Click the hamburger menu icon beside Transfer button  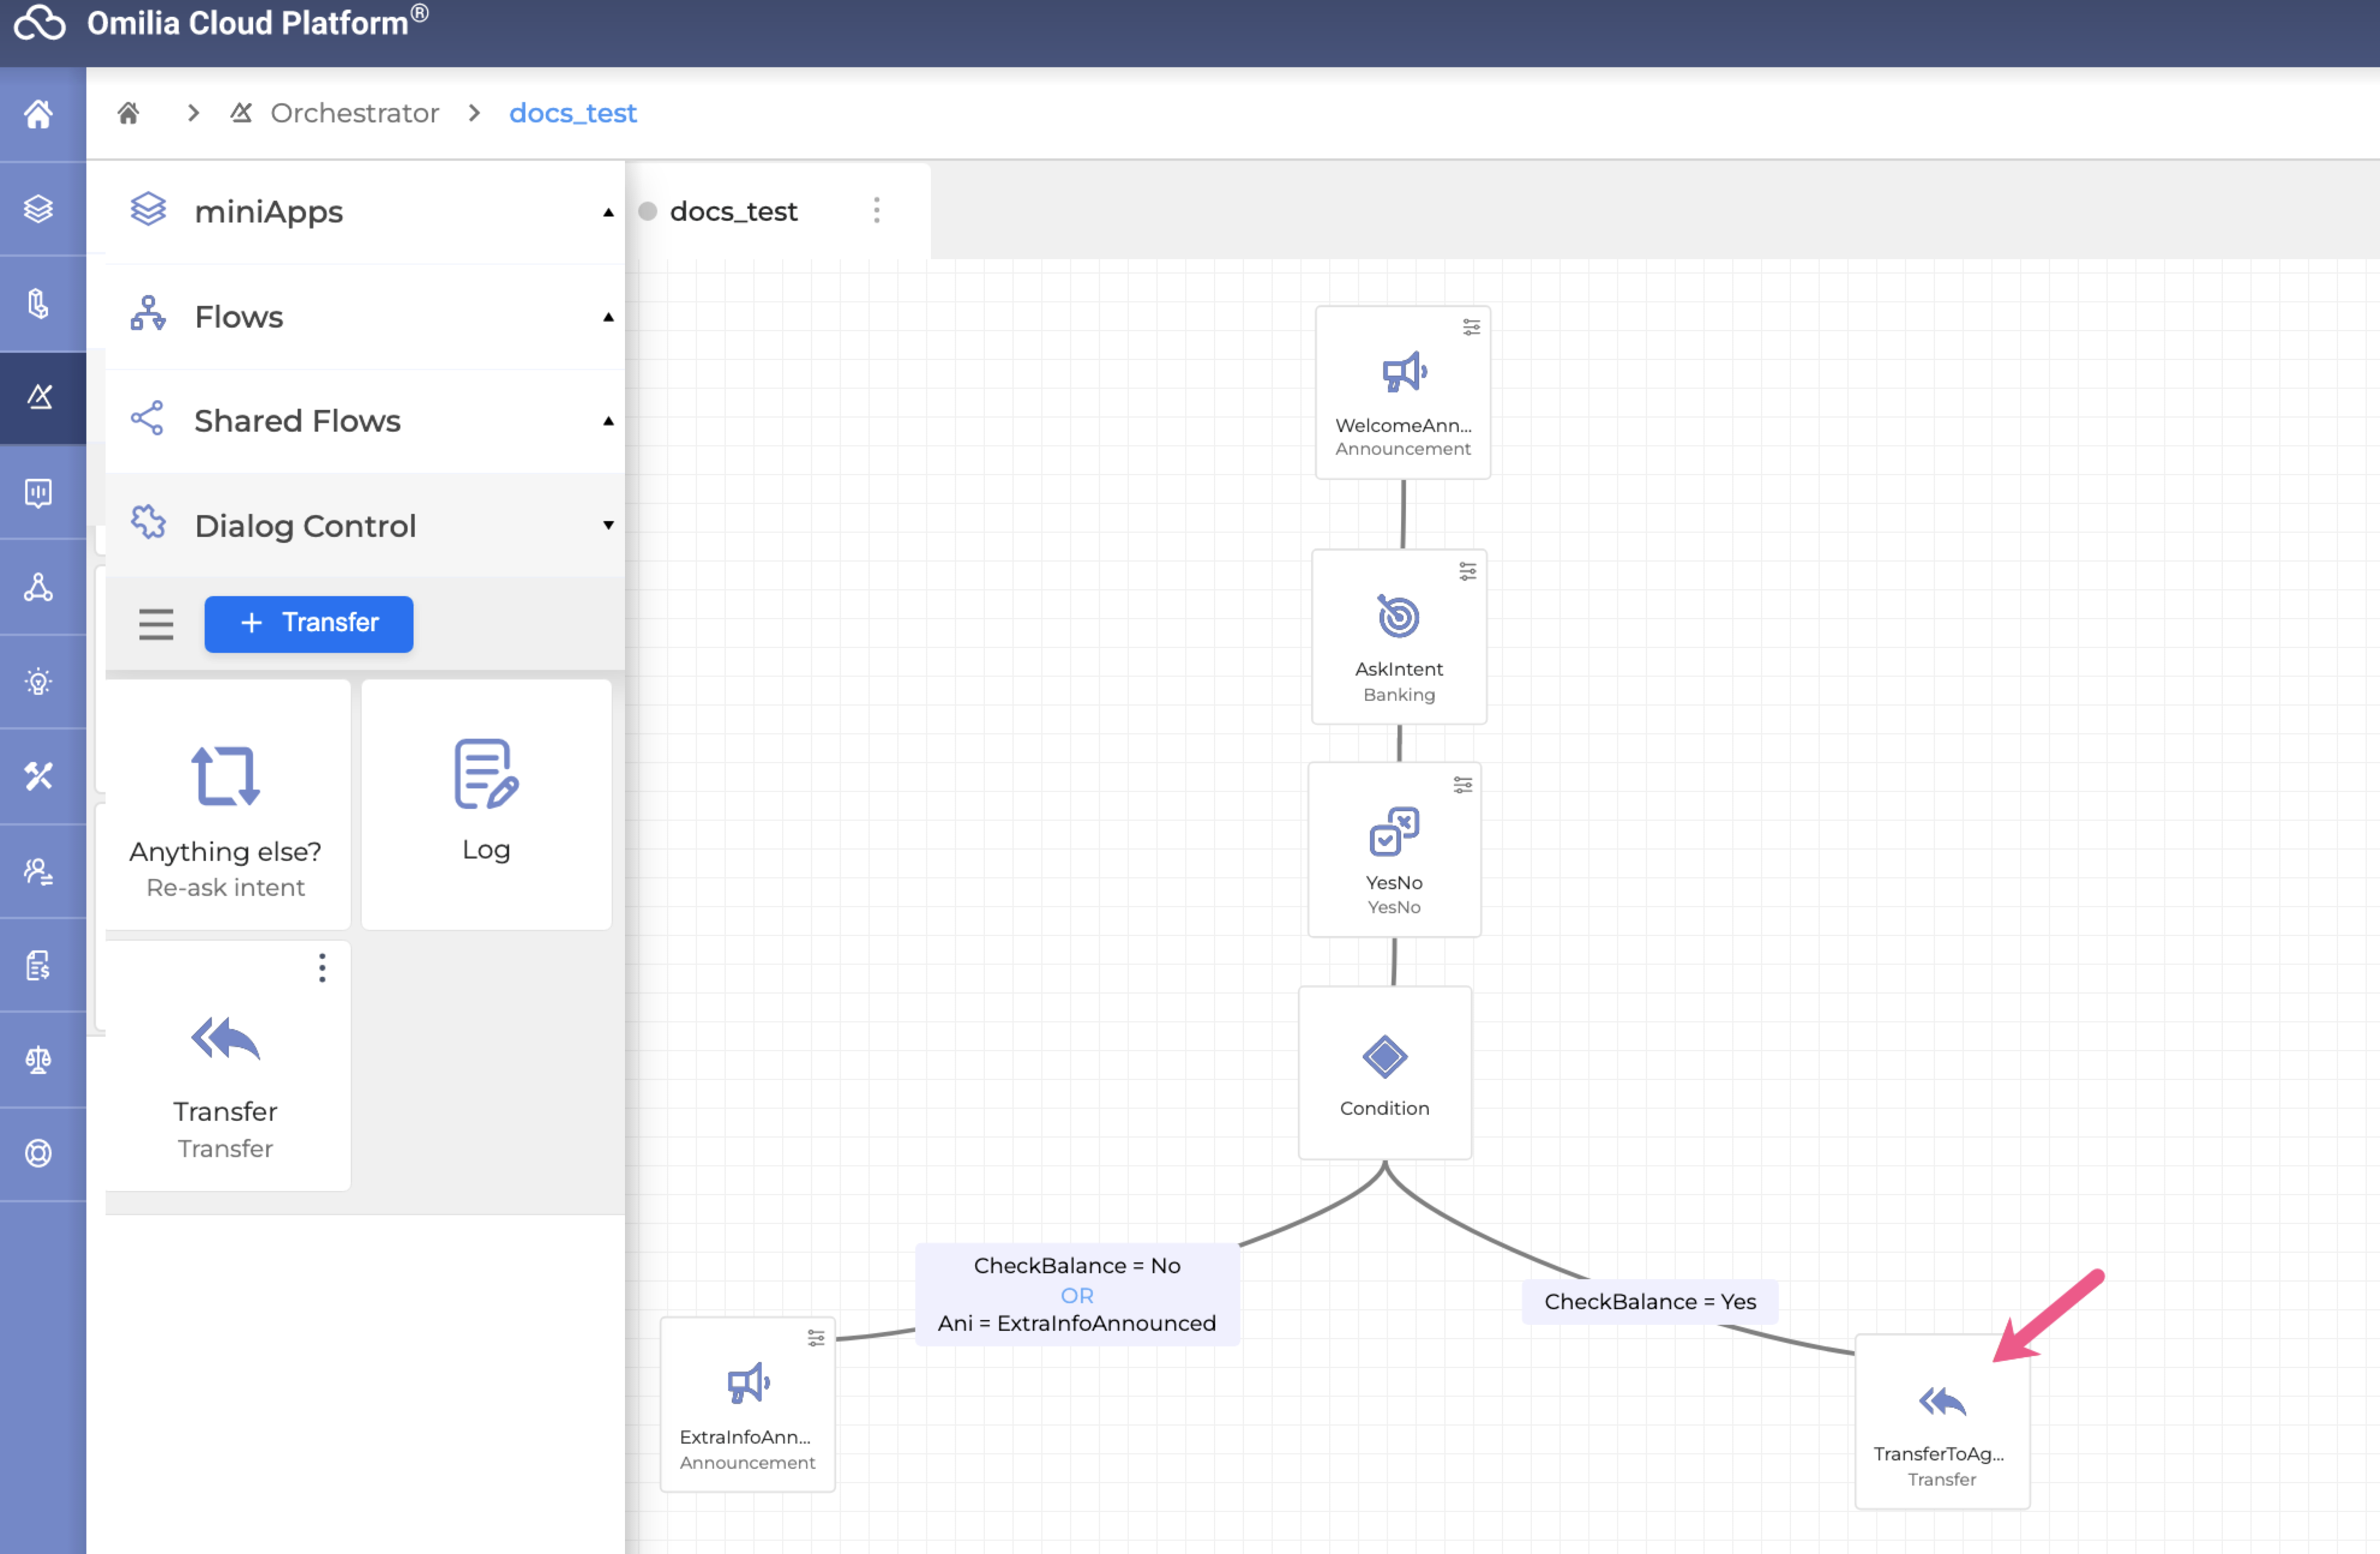[x=156, y=623]
